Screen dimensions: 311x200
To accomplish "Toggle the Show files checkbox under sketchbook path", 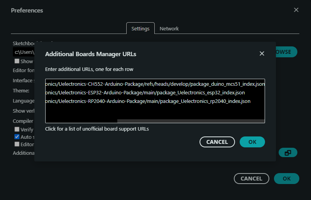I will (17, 61).
